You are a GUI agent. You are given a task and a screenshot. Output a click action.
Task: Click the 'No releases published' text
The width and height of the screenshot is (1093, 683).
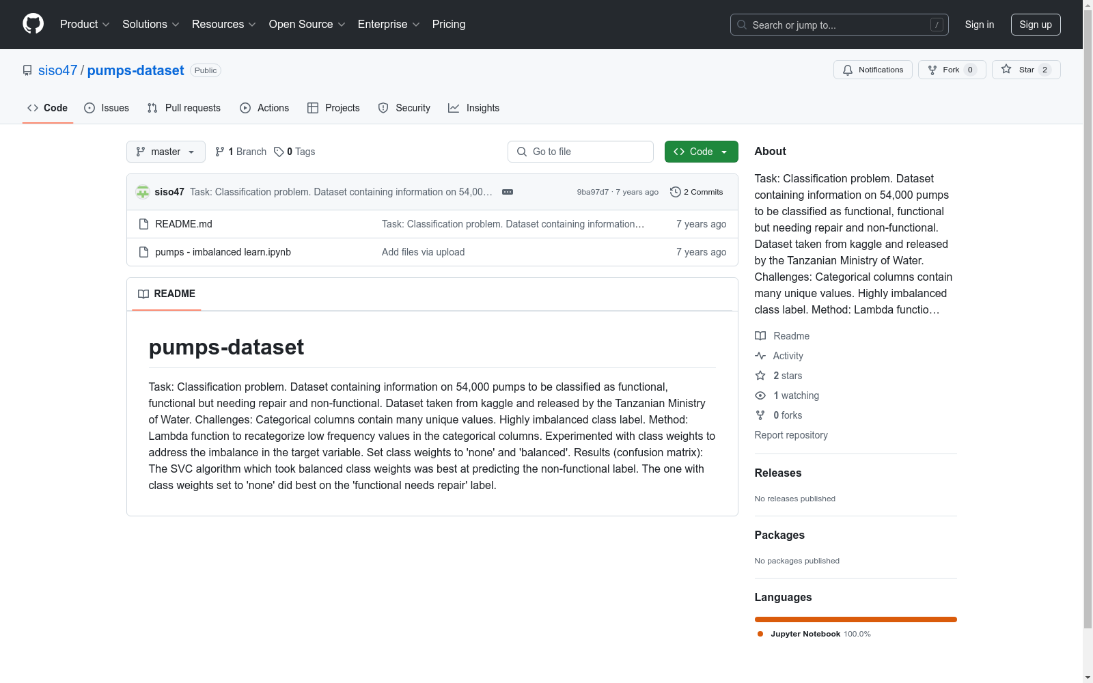(x=795, y=499)
